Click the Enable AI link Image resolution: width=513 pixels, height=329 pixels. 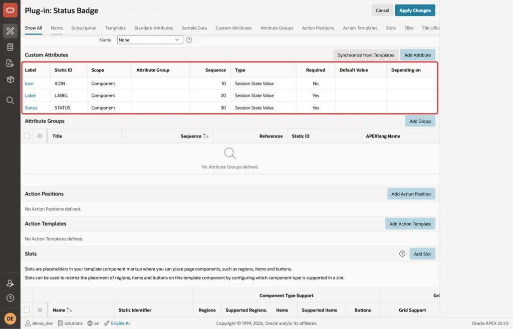click(x=120, y=323)
